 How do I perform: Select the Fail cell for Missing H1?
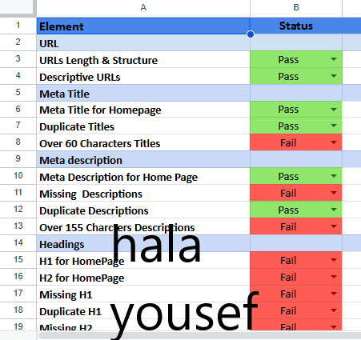click(296, 294)
